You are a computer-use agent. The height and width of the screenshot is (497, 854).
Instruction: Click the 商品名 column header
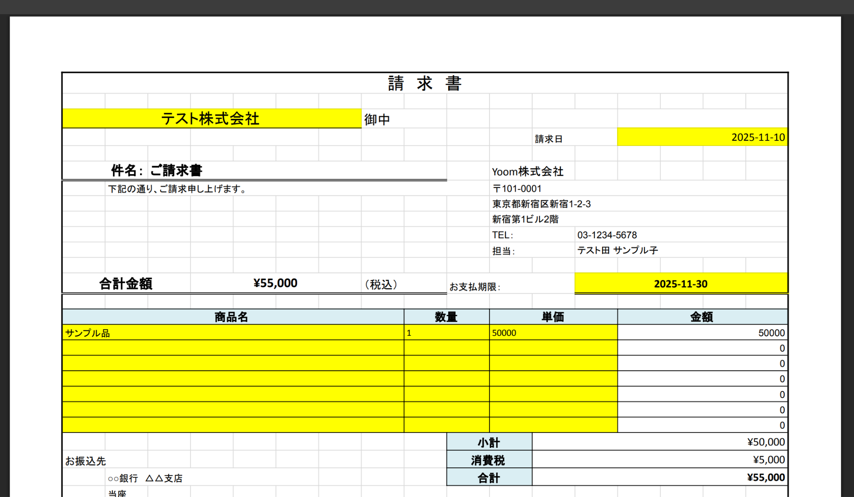(x=232, y=317)
